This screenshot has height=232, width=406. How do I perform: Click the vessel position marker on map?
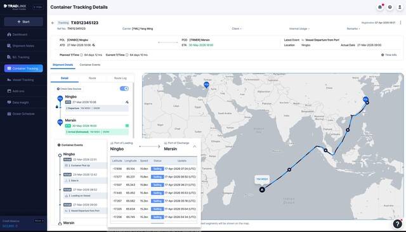pyautogui.click(x=262, y=190)
